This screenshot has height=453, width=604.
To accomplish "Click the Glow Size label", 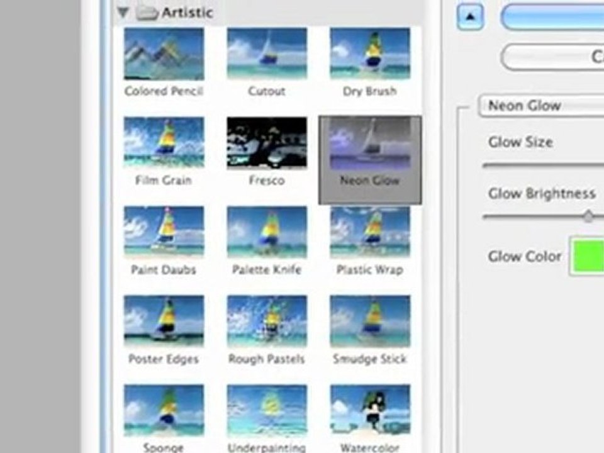I will (520, 142).
